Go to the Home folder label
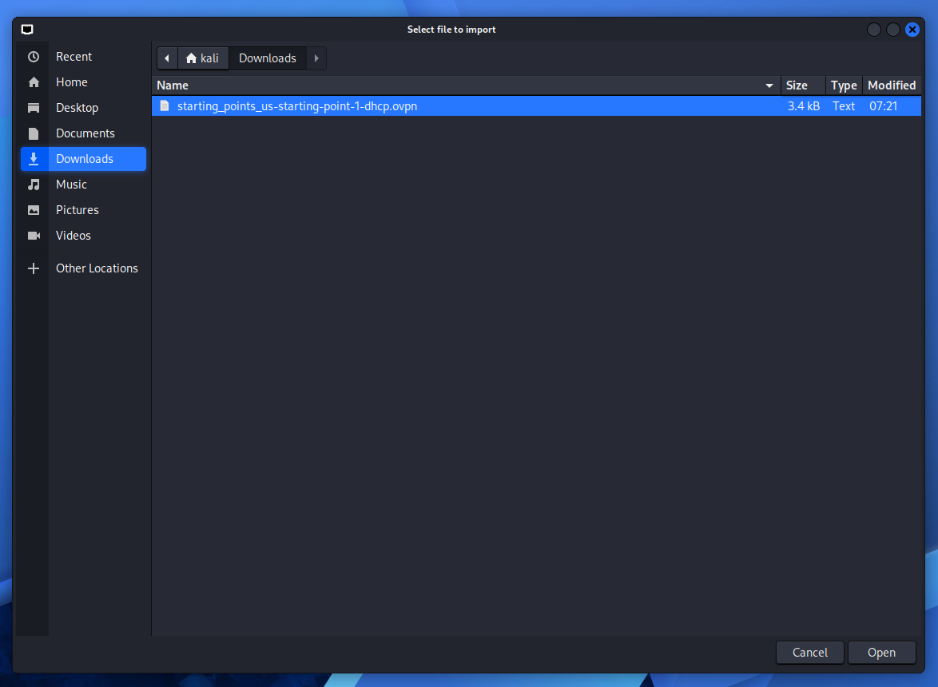Viewport: 938px width, 687px height. (x=72, y=82)
